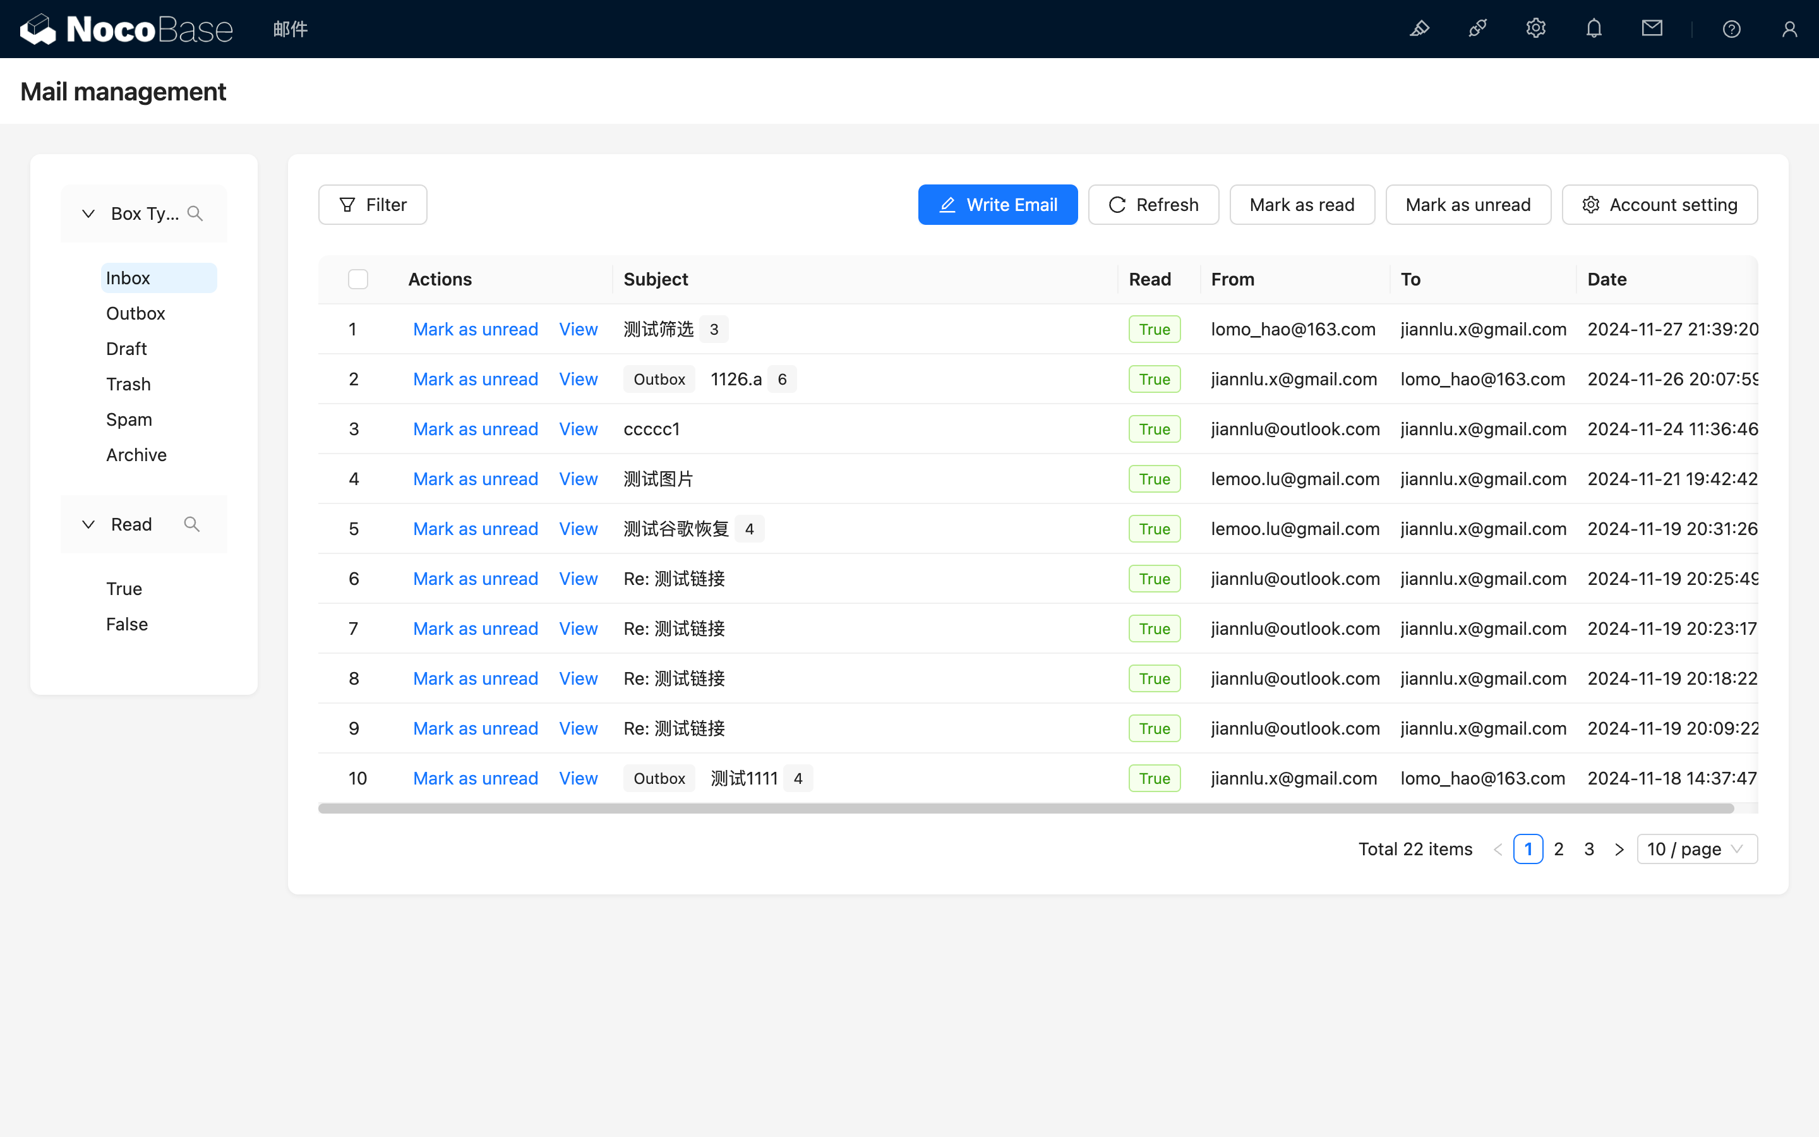The width and height of the screenshot is (1819, 1137).
Task: Open the settings gear in top bar
Action: coord(1535,28)
